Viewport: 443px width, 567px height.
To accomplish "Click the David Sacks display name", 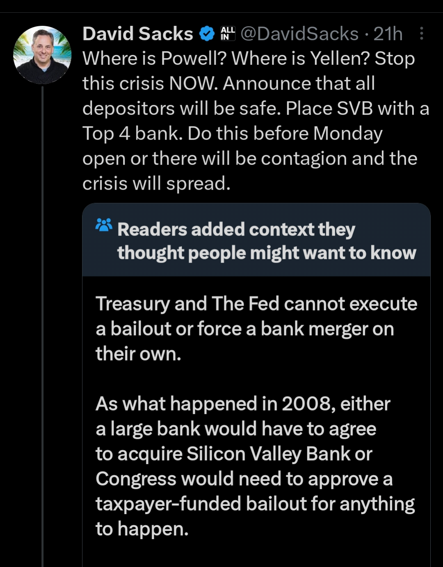I will (138, 34).
